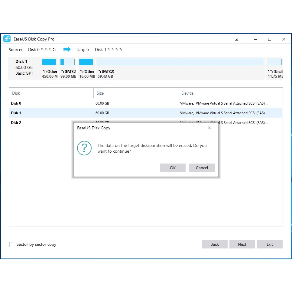This screenshot has height=292, width=292.
Task: Dismiss the warning dialog via its X
Action: pos(209,128)
